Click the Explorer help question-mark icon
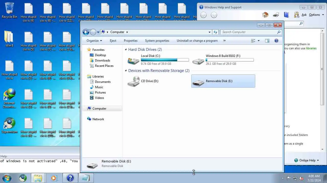This screenshot has height=183, width=327. [276, 41]
